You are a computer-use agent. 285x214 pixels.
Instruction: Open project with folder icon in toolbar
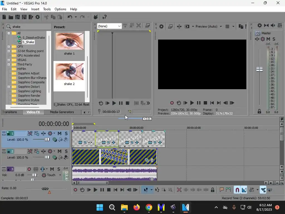[11, 17]
